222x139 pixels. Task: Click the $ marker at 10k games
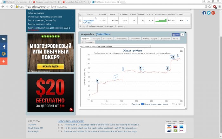tap(123, 69)
